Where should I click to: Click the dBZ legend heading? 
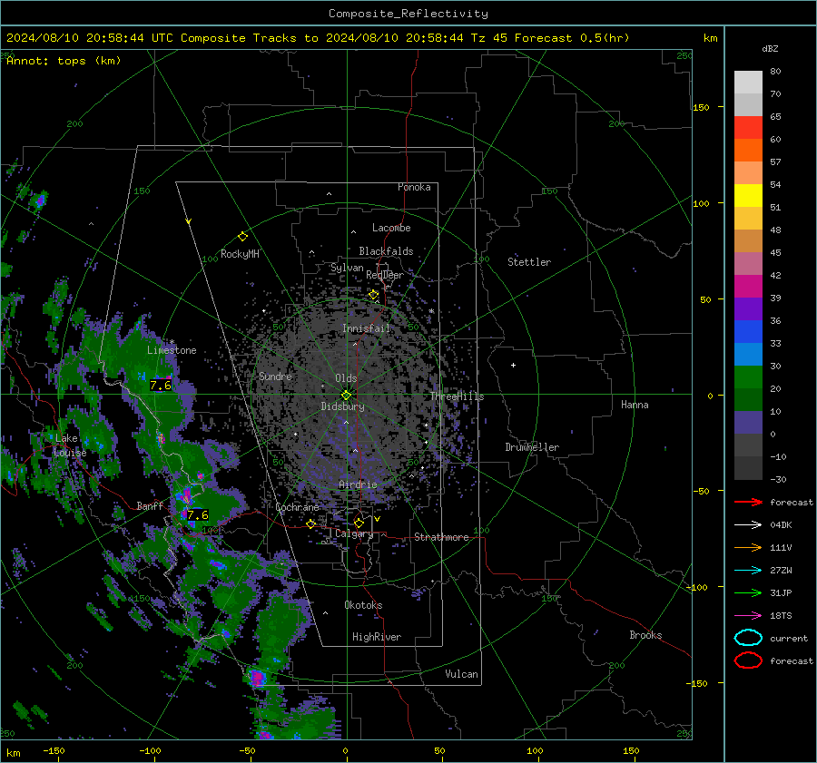pos(770,48)
